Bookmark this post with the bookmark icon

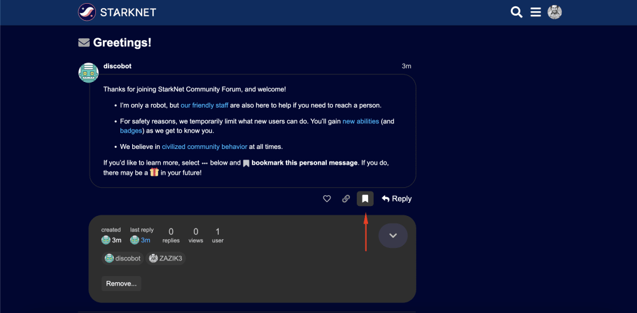coord(366,198)
